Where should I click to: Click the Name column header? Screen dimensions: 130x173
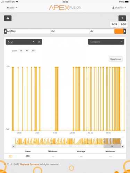(28, 151)
